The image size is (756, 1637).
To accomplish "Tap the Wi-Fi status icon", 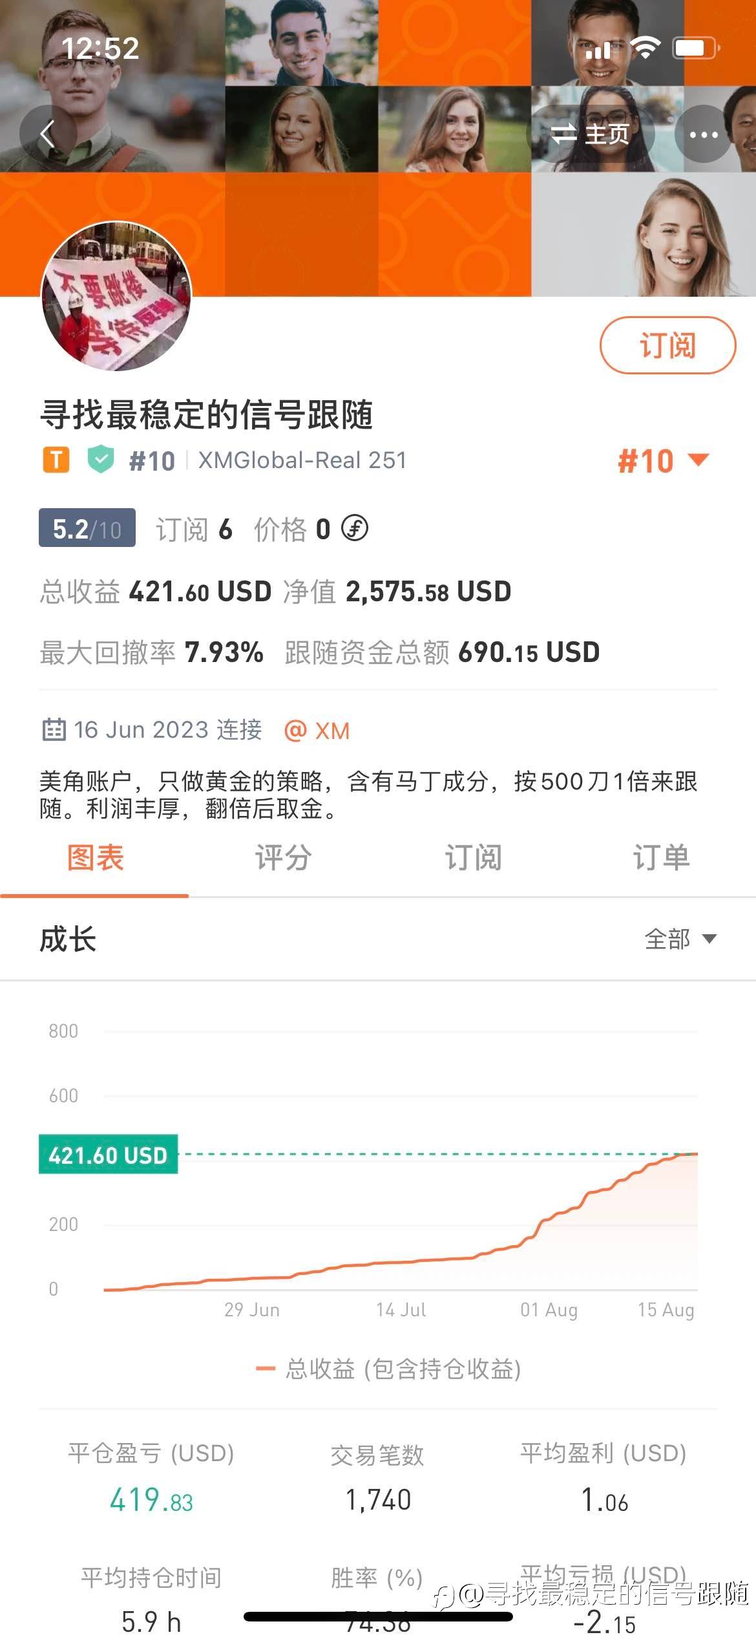I will pyautogui.click(x=644, y=48).
